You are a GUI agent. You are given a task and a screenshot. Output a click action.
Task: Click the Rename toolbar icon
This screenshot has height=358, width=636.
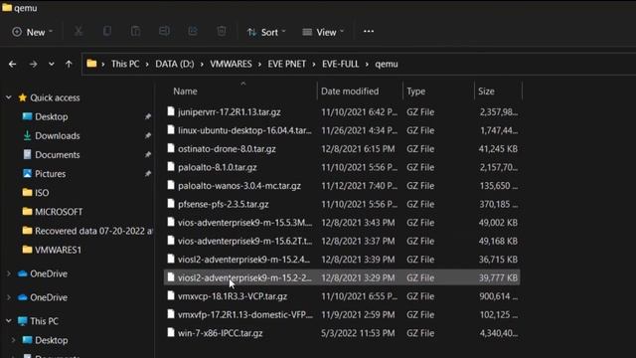click(x=164, y=31)
